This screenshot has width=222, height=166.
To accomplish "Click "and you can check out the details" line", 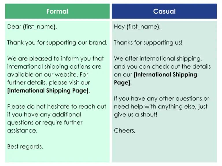I will (x=162, y=67).
